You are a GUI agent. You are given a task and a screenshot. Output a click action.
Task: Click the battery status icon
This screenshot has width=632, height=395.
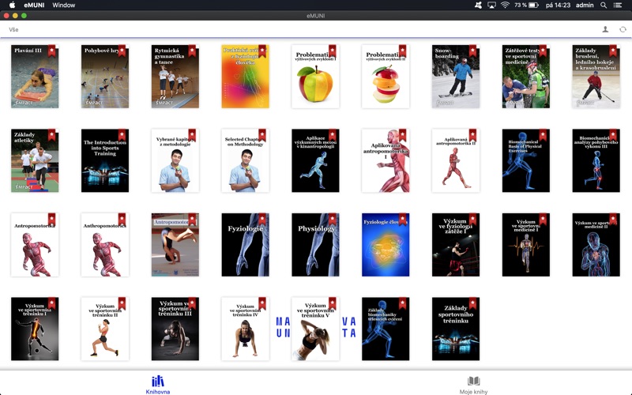[x=533, y=6]
